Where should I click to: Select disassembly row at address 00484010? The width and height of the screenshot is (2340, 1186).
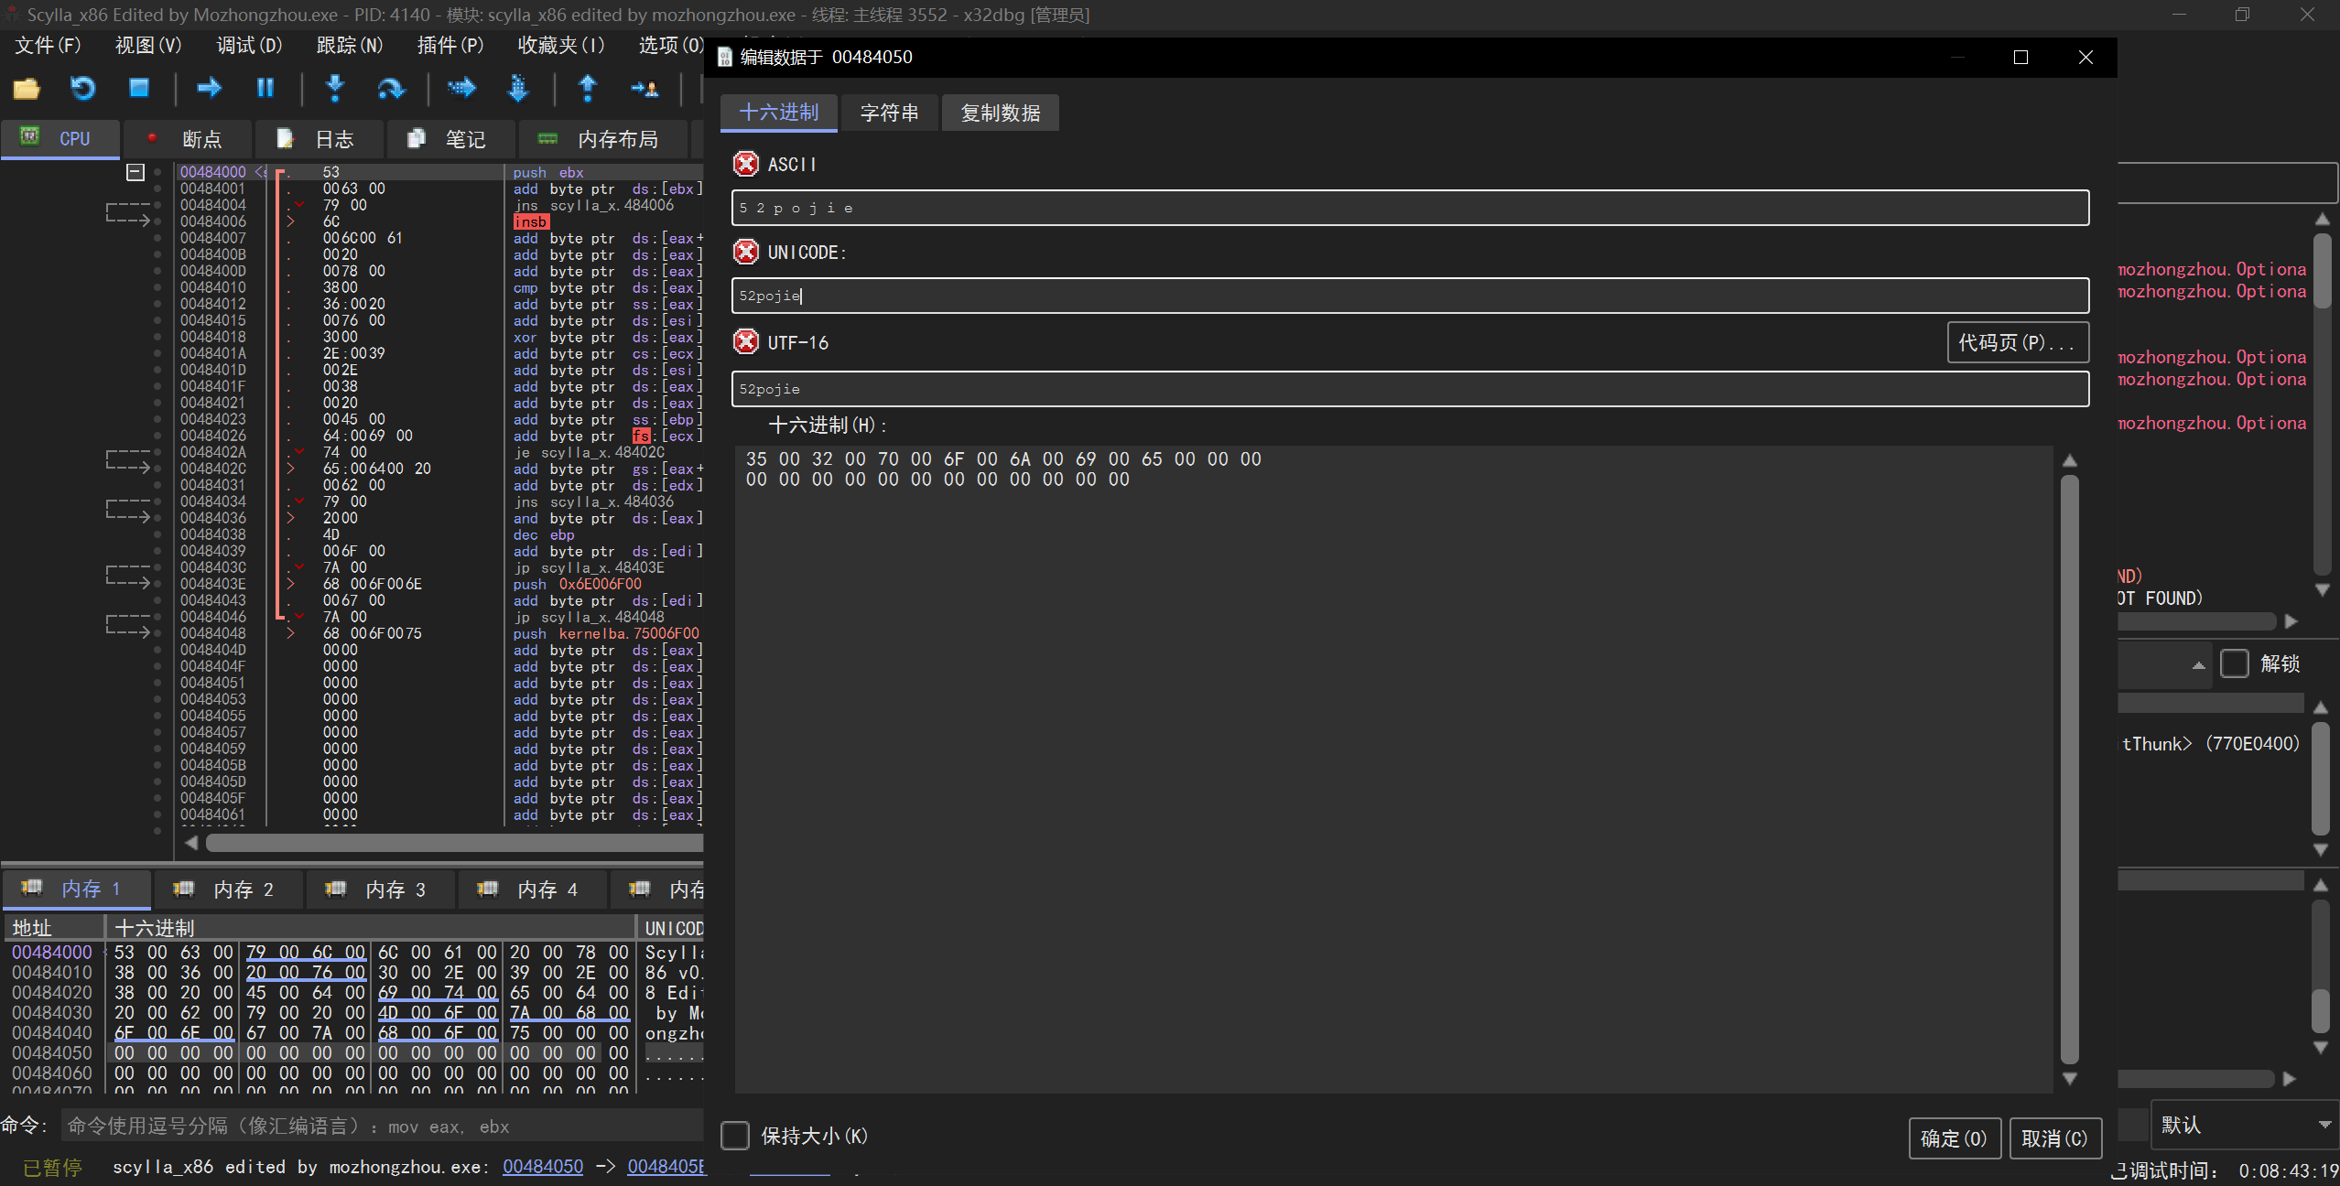click(x=439, y=287)
